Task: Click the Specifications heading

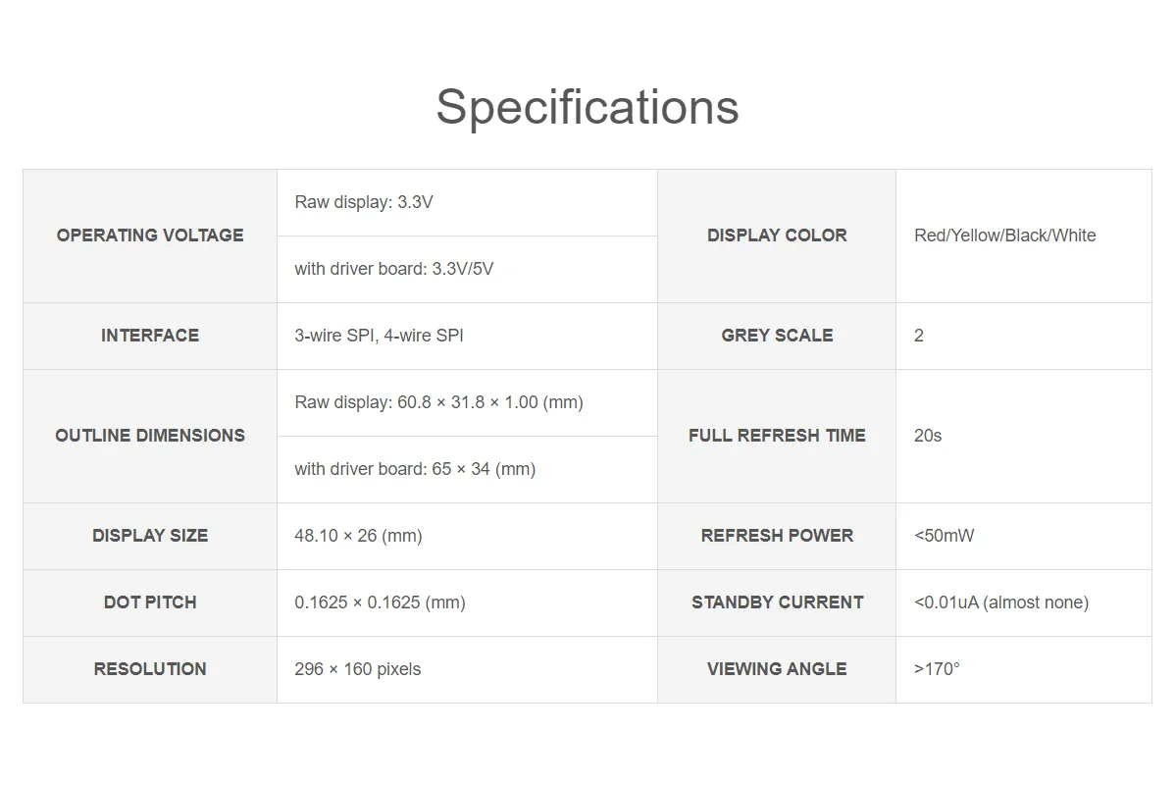Action: pos(588,106)
